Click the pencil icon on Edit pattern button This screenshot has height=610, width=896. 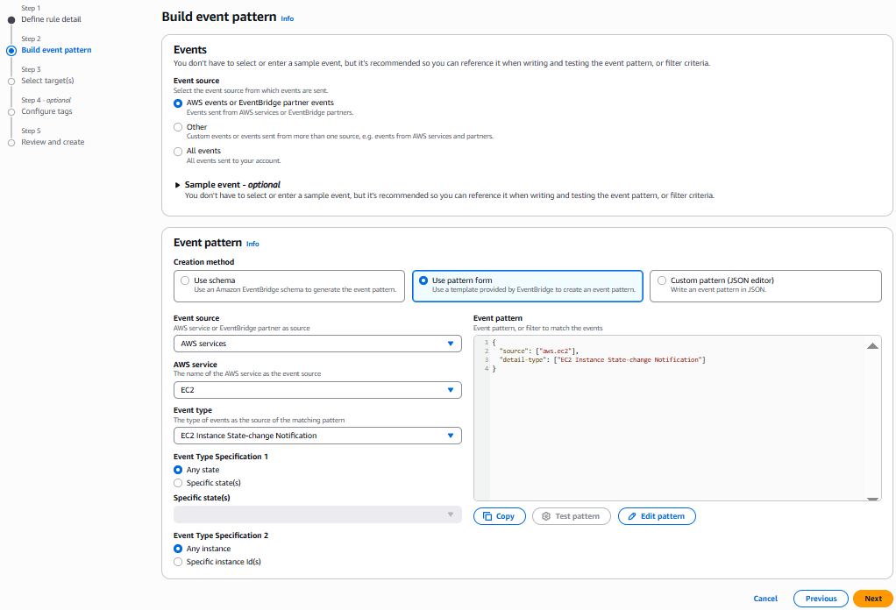coord(633,516)
